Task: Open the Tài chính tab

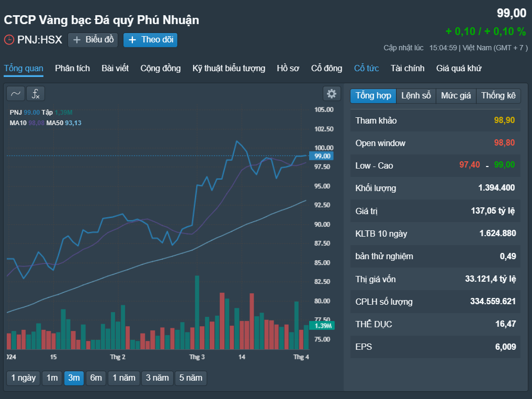Action: 407,68
